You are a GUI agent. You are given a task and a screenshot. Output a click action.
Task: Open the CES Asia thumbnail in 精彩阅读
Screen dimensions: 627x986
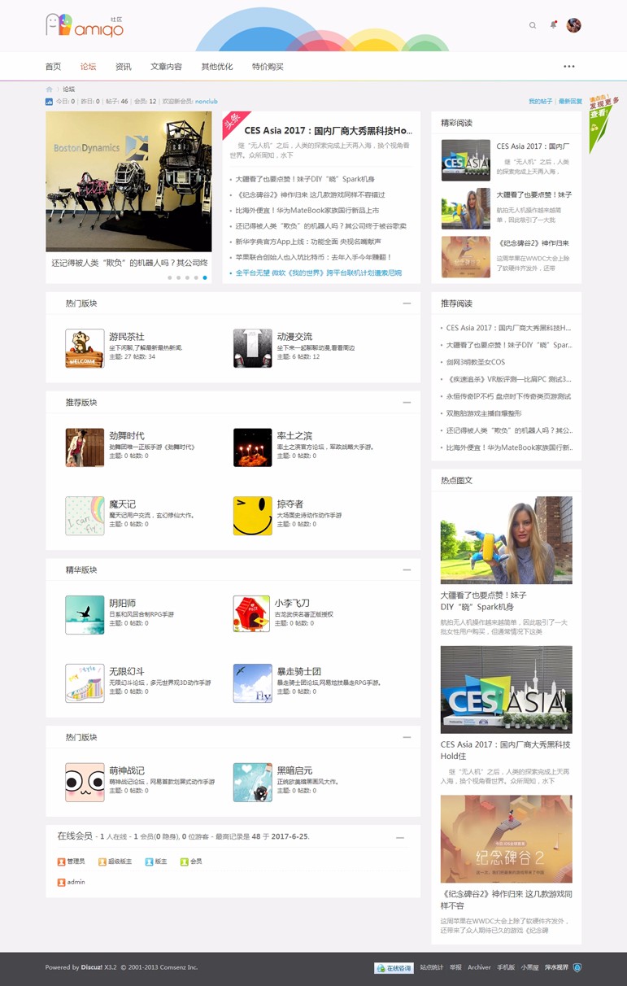tap(465, 160)
